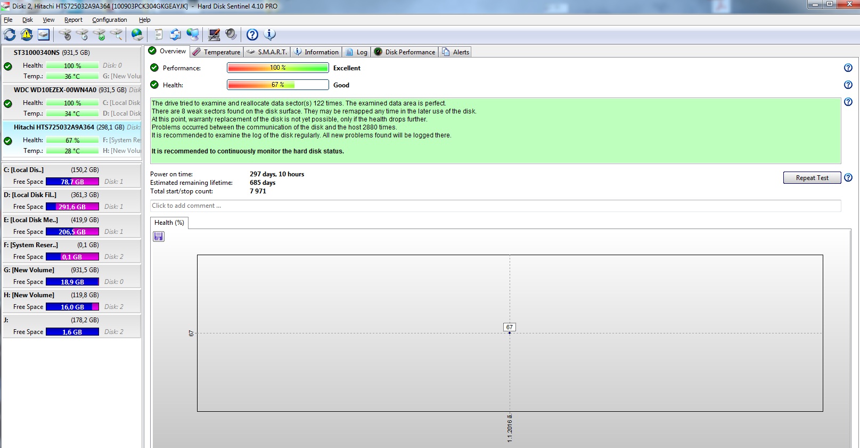Click the Health 67 % bar
Screen dimensions: 860x448
278,85
